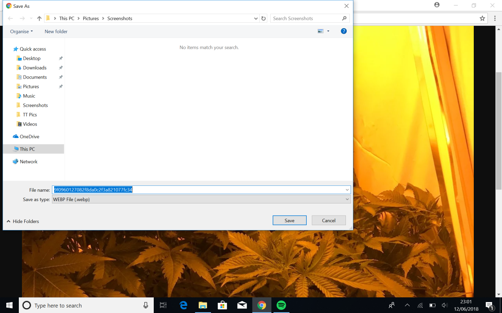This screenshot has height=313, width=502.
Task: Open Pictures in the sidebar
Action: click(31, 86)
